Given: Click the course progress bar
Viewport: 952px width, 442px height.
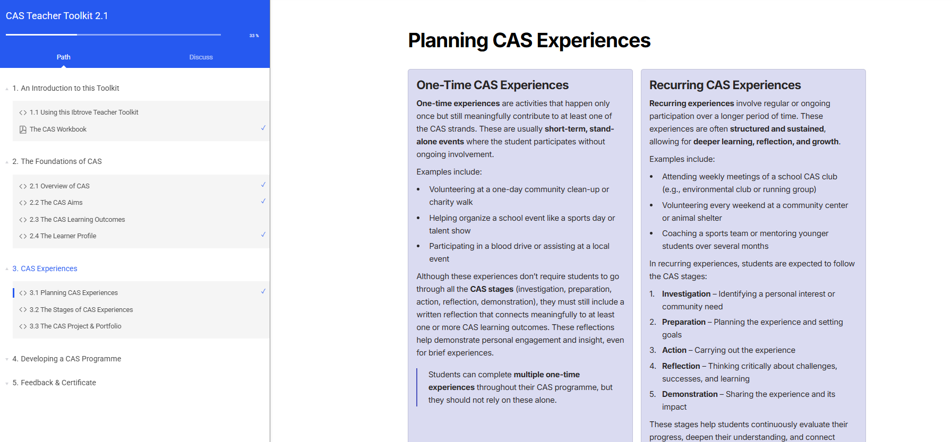Looking at the screenshot, I should [113, 35].
